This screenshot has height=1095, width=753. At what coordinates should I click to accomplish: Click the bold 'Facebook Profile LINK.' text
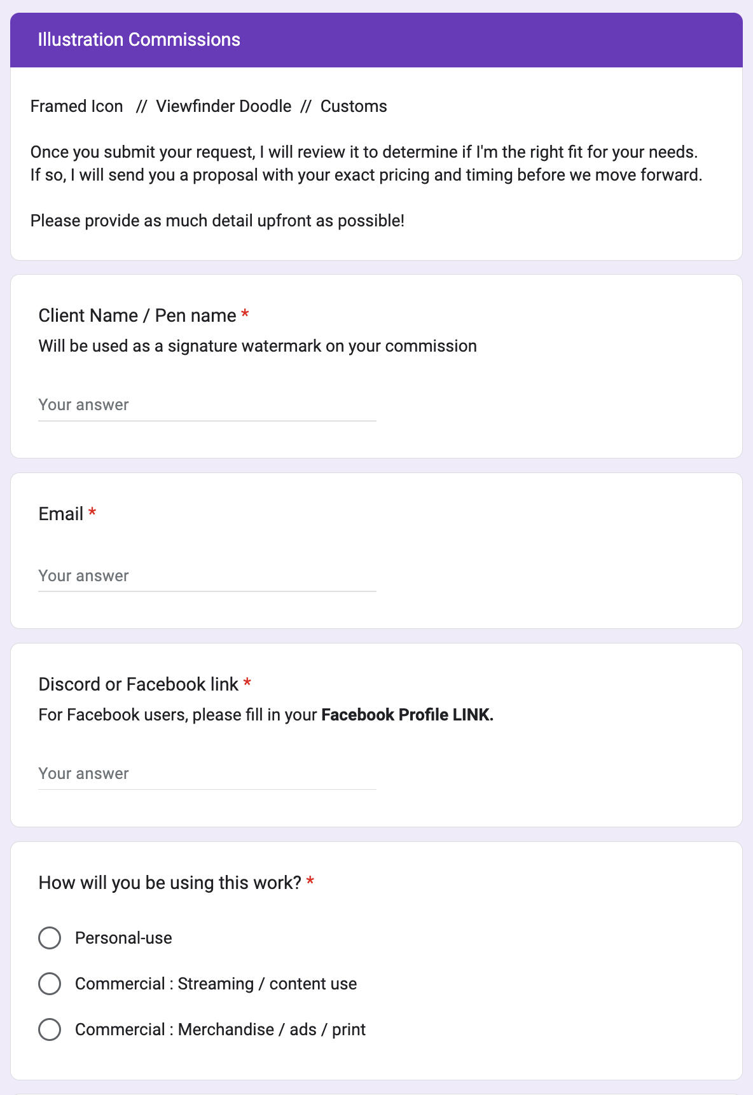pyautogui.click(x=407, y=715)
